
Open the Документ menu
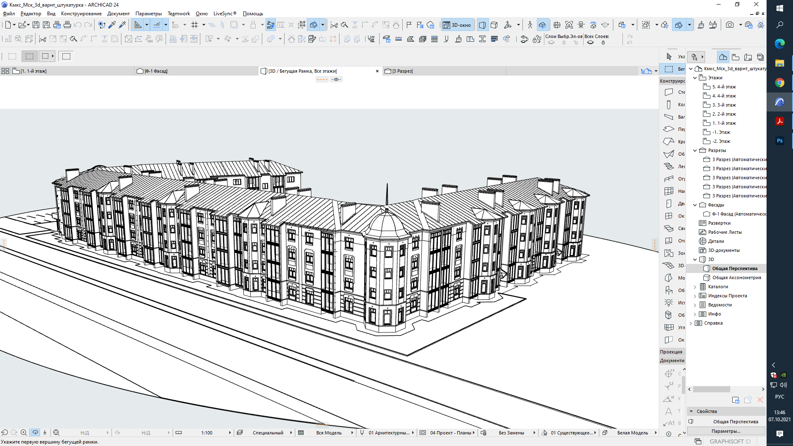pyautogui.click(x=119, y=14)
